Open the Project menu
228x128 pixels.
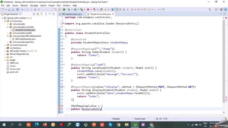coord(52,5)
